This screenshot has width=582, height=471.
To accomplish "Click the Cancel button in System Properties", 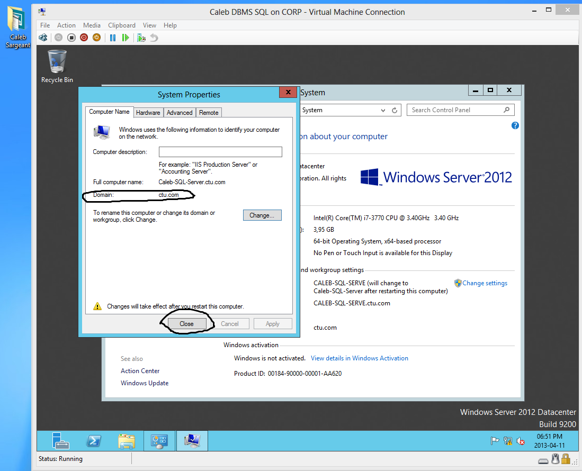I will (230, 324).
